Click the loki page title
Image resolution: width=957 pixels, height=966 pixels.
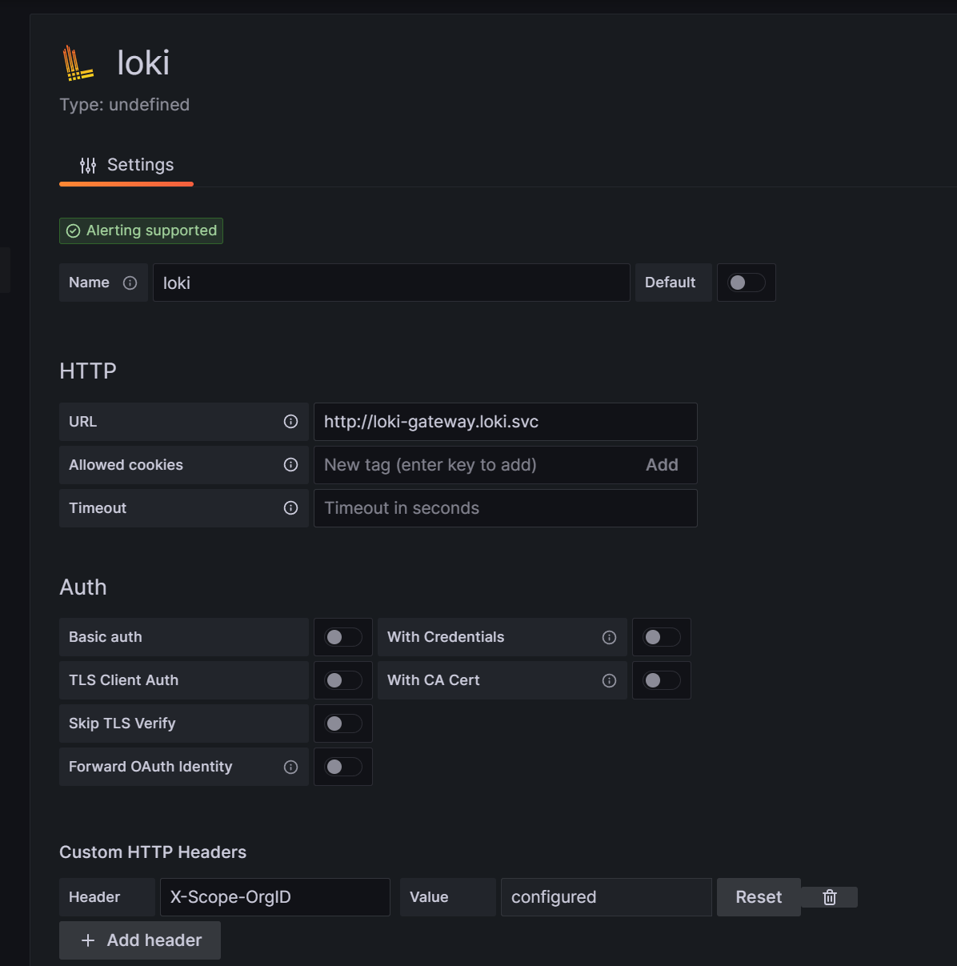143,63
